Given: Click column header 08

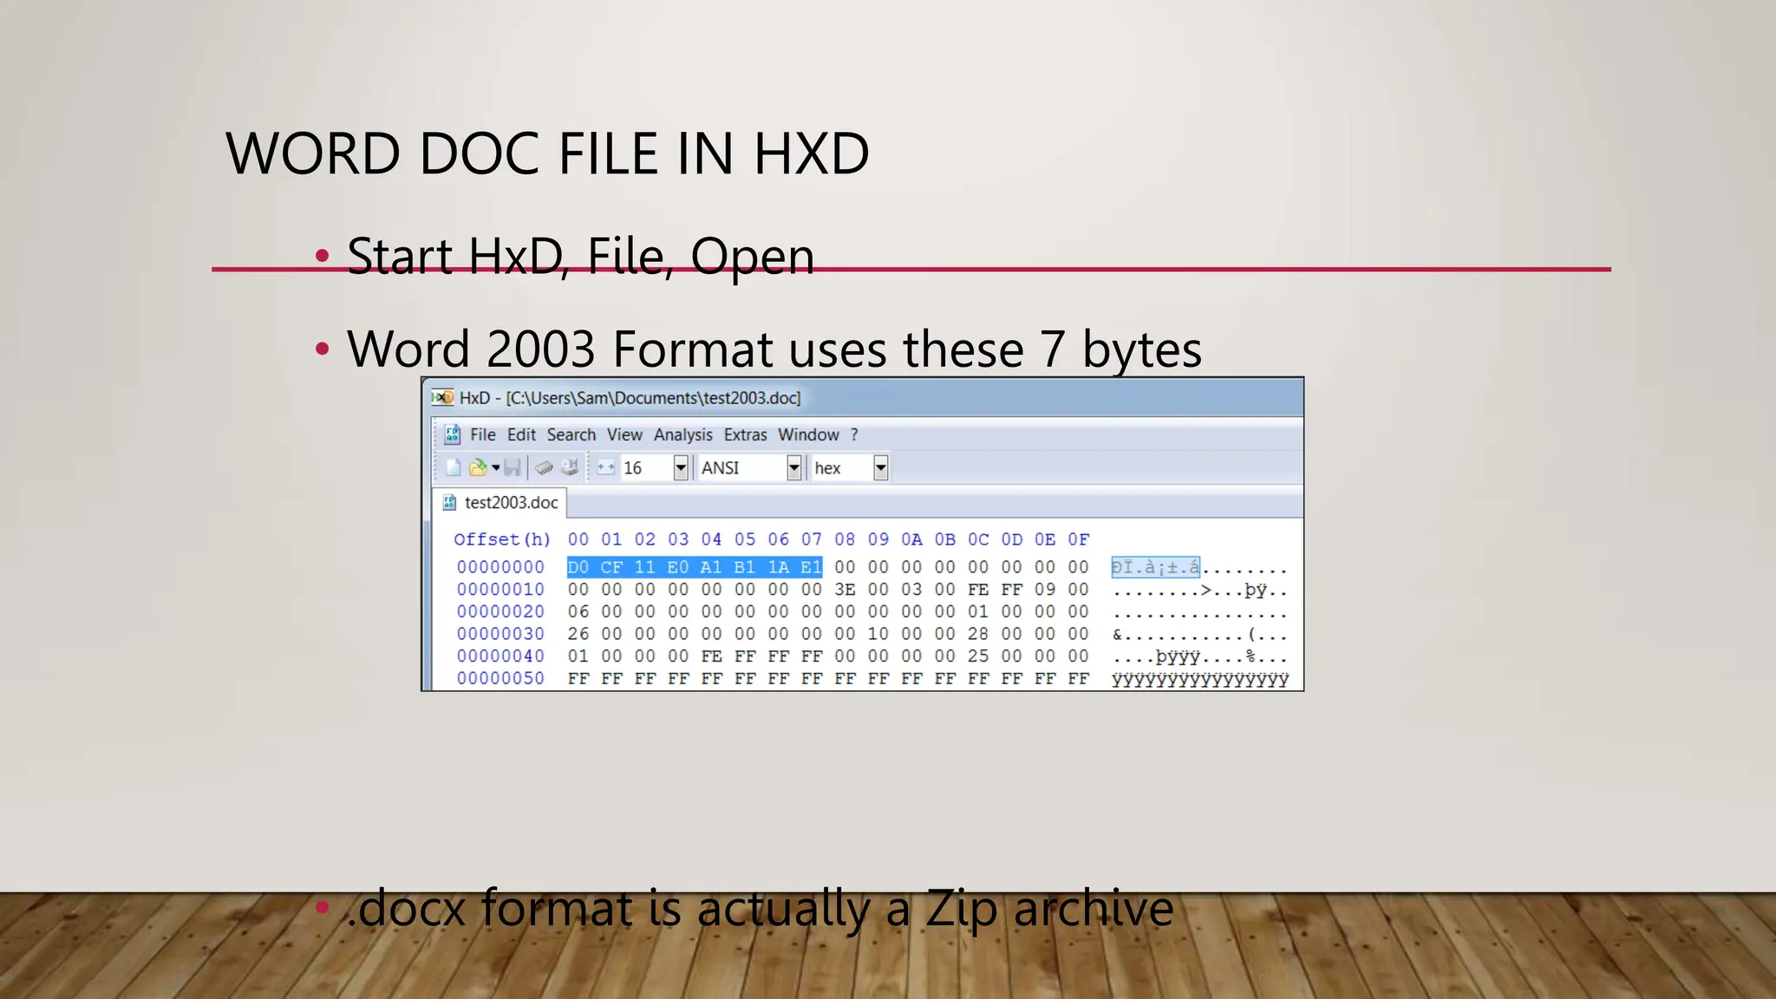Looking at the screenshot, I should 845,539.
